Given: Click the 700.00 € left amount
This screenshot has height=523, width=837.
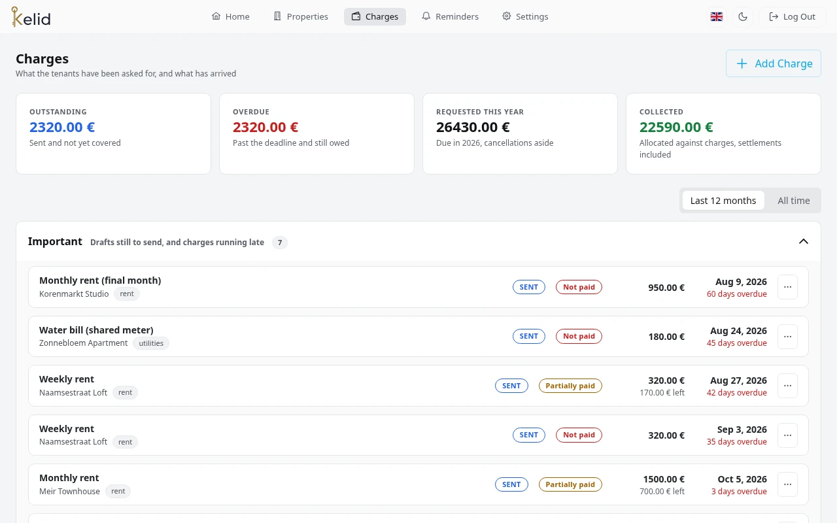Looking at the screenshot, I should tap(662, 492).
